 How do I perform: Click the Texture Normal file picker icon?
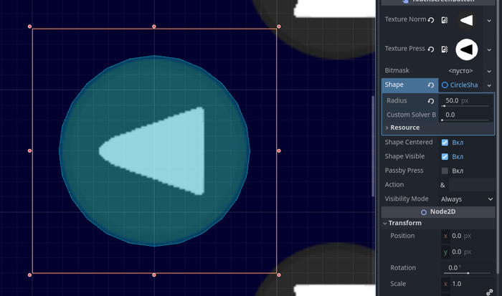coord(445,20)
